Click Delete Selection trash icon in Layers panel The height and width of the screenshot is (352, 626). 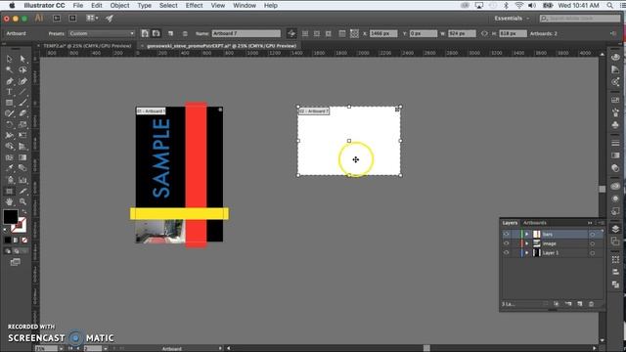pyautogui.click(x=591, y=304)
